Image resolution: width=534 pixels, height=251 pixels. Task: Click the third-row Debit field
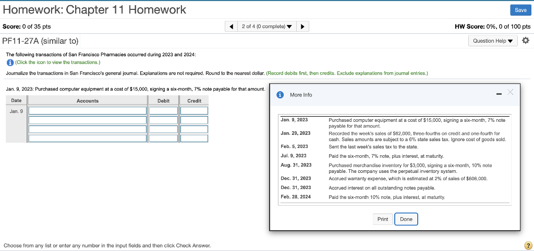163,129
